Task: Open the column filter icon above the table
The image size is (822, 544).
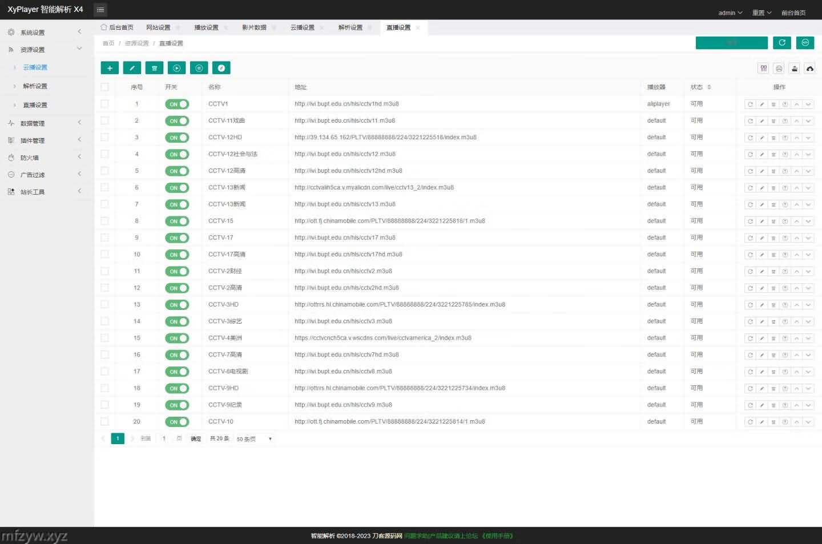Action: click(x=763, y=68)
